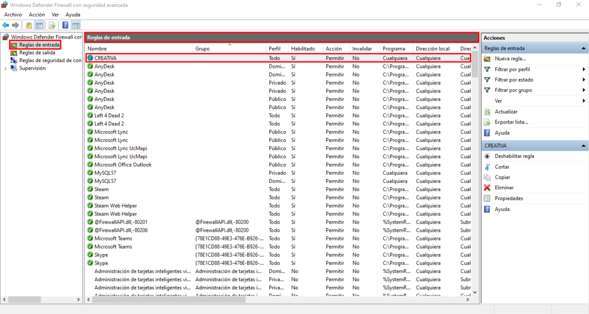Click the Filtrar por estado funnel icon
This screenshot has height=314, width=589.
487,79
